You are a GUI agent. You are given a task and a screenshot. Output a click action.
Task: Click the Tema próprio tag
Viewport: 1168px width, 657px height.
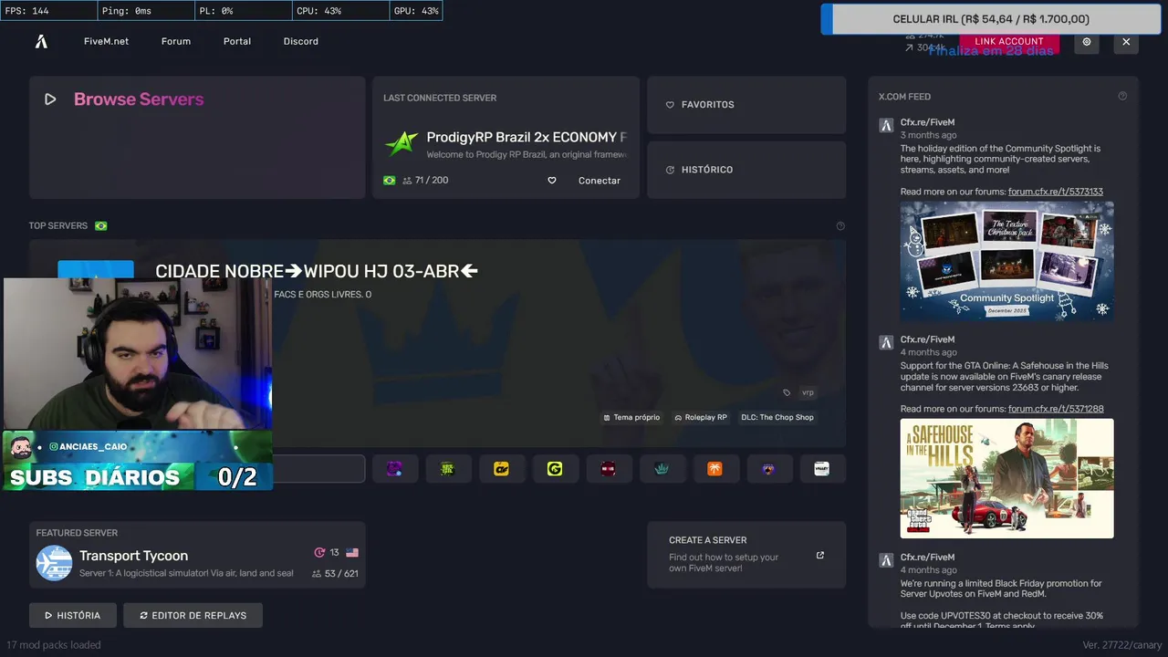[x=631, y=417]
